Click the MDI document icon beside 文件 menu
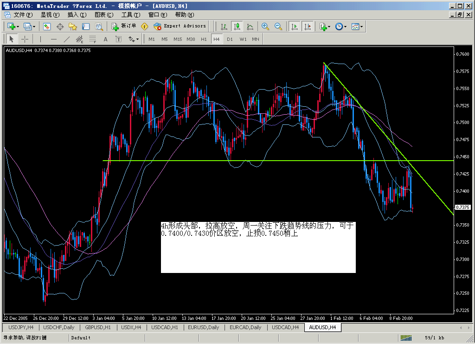This screenshot has height=344, width=475. (7, 14)
